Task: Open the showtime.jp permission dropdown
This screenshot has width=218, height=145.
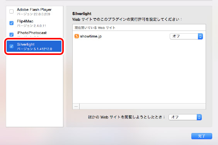Action: [186, 36]
